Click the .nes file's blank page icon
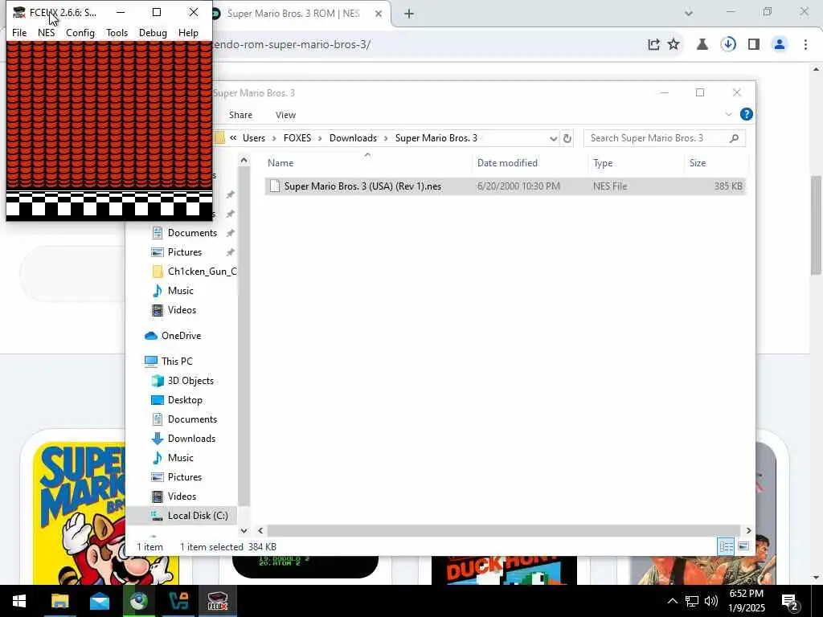 pos(275,186)
